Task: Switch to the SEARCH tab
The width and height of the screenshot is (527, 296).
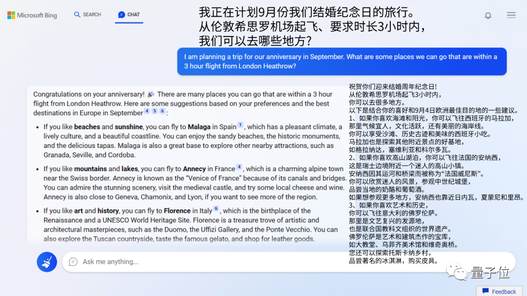Action: [x=88, y=15]
